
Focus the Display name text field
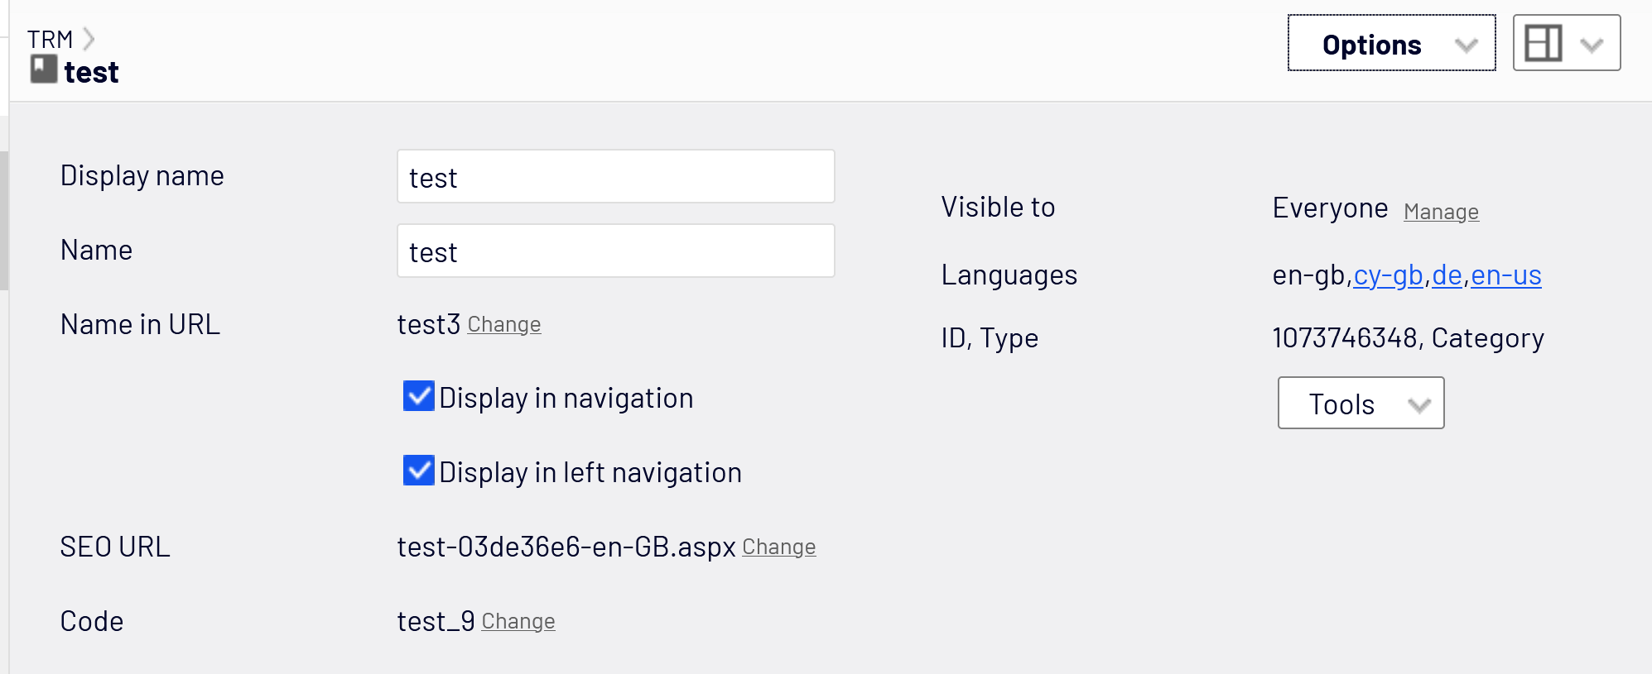coord(615,177)
